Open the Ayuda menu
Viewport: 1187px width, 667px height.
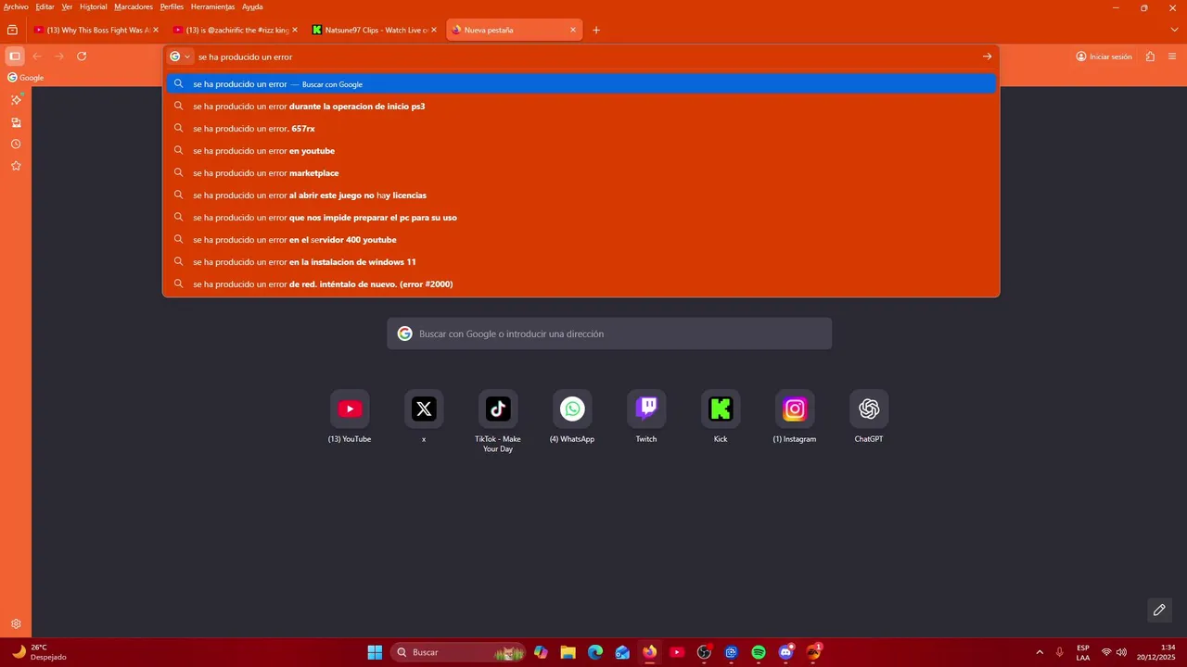pos(252,6)
